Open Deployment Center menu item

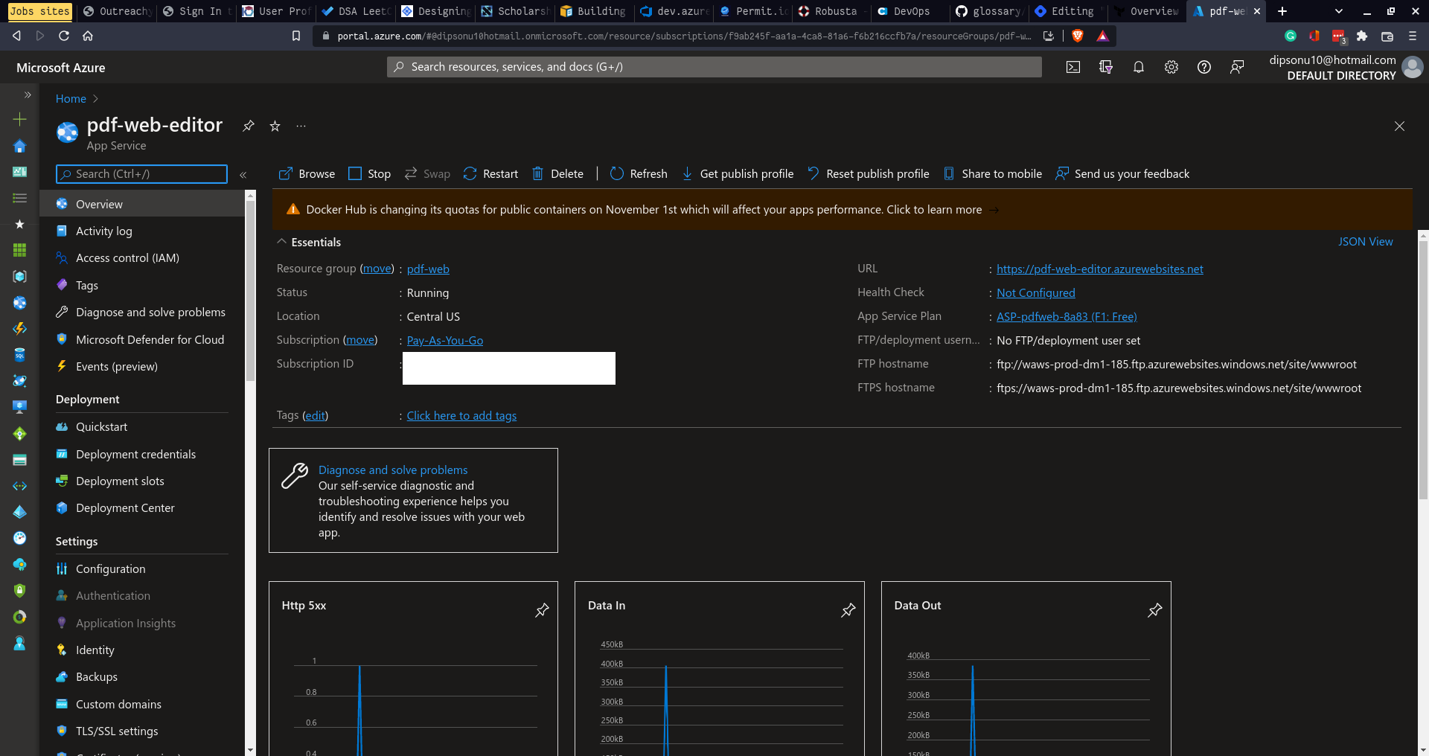pyautogui.click(x=141, y=508)
